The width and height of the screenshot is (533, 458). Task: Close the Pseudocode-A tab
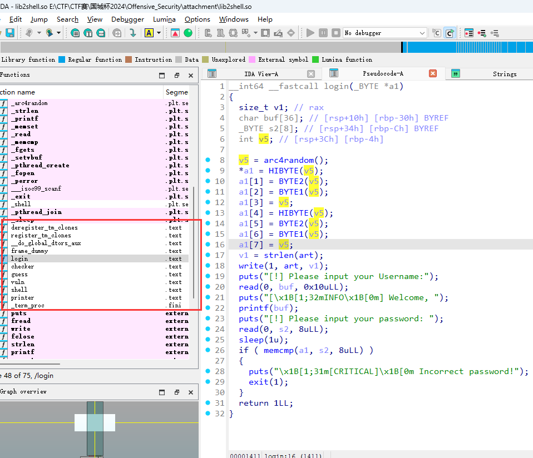(433, 73)
